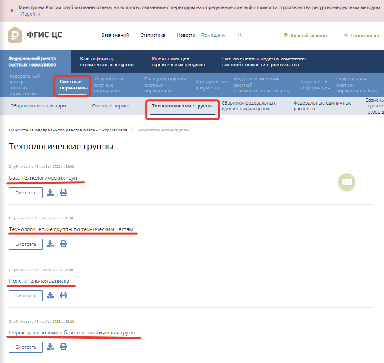Open План утверждения сметных нормативов item
The height and width of the screenshot is (363, 384).
point(165,85)
